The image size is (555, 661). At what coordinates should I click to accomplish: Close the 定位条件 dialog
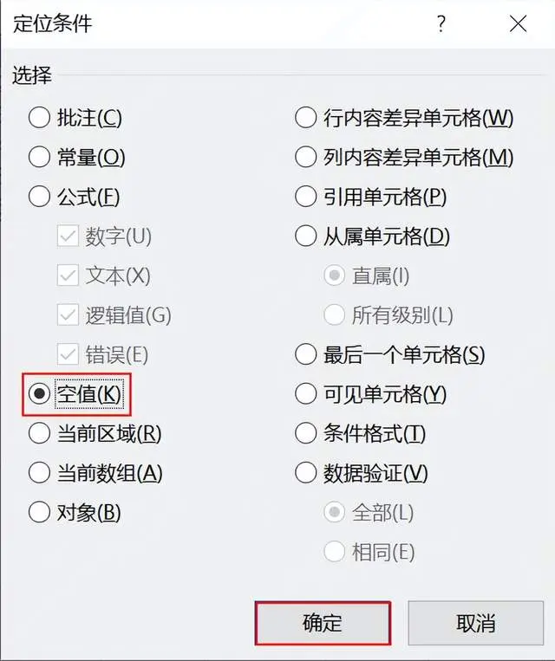(x=518, y=23)
